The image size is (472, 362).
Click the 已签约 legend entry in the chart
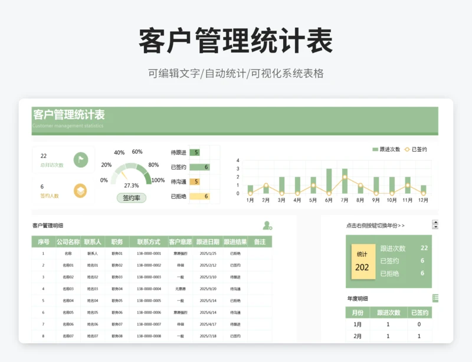[x=416, y=149]
